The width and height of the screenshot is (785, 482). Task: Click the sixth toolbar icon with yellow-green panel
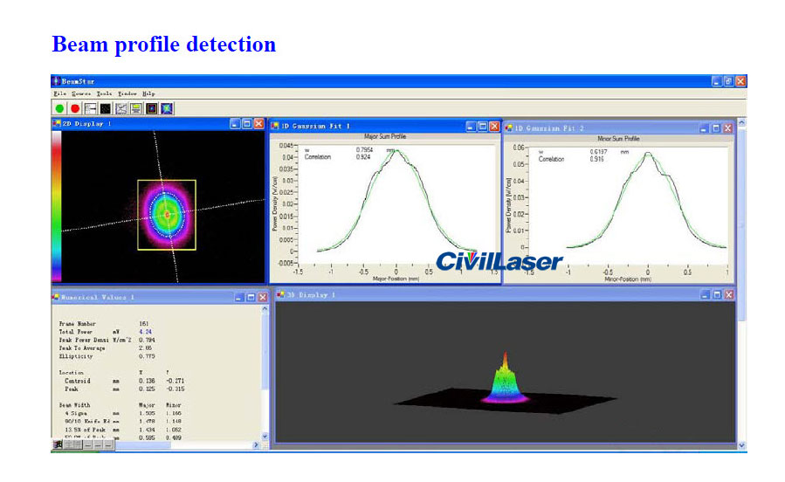tap(136, 108)
